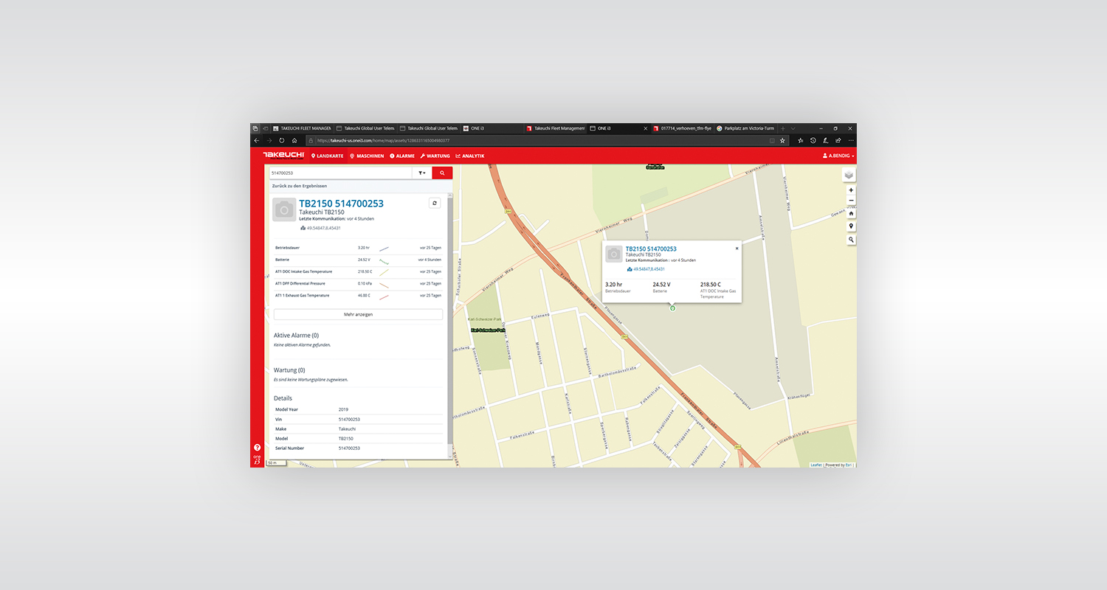
Task: Go back in the browser
Action: point(256,140)
